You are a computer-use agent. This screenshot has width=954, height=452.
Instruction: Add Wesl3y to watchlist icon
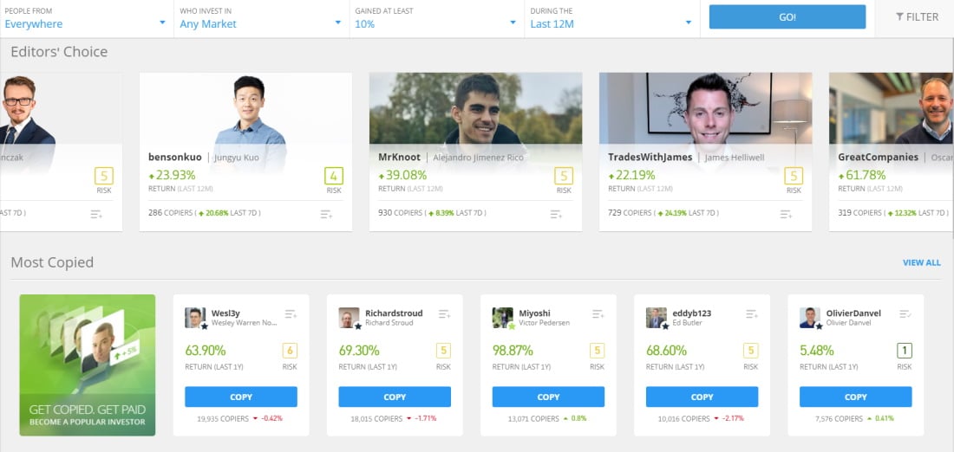click(291, 314)
